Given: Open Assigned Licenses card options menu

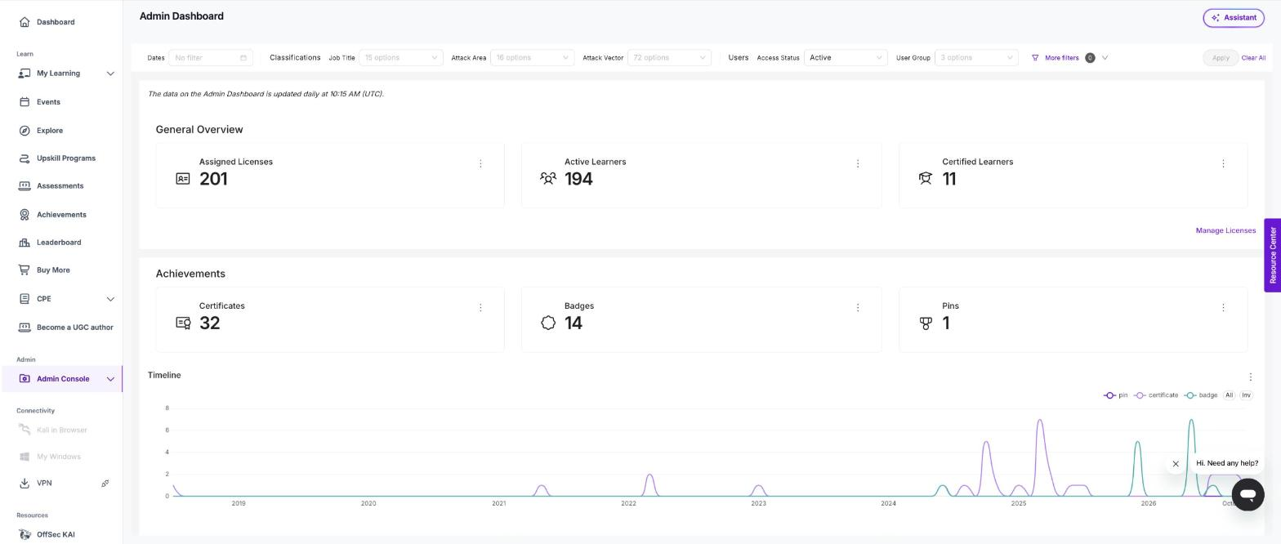Looking at the screenshot, I should pyautogui.click(x=480, y=164).
